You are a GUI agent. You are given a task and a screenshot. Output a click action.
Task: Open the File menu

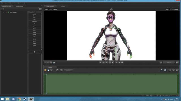(2, 3)
